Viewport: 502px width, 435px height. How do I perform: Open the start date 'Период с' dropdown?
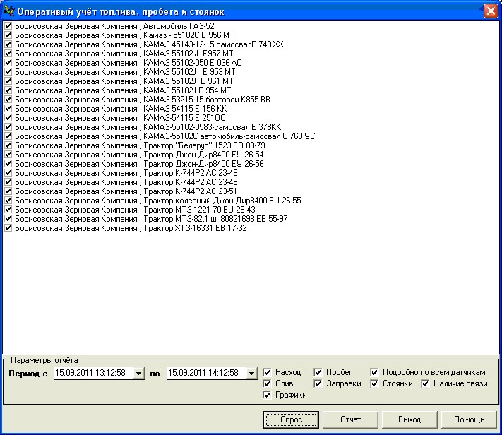pyautogui.click(x=138, y=373)
